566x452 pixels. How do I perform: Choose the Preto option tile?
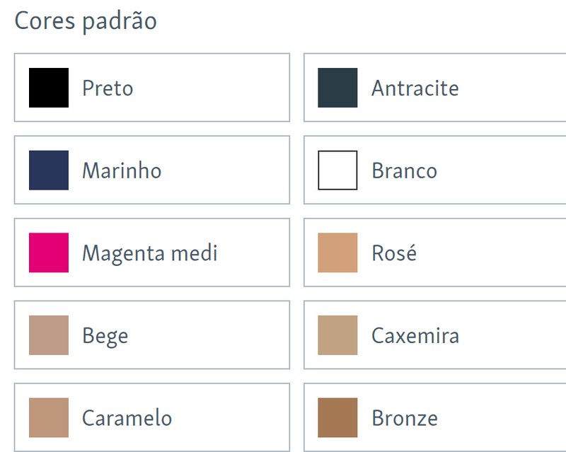tap(152, 88)
